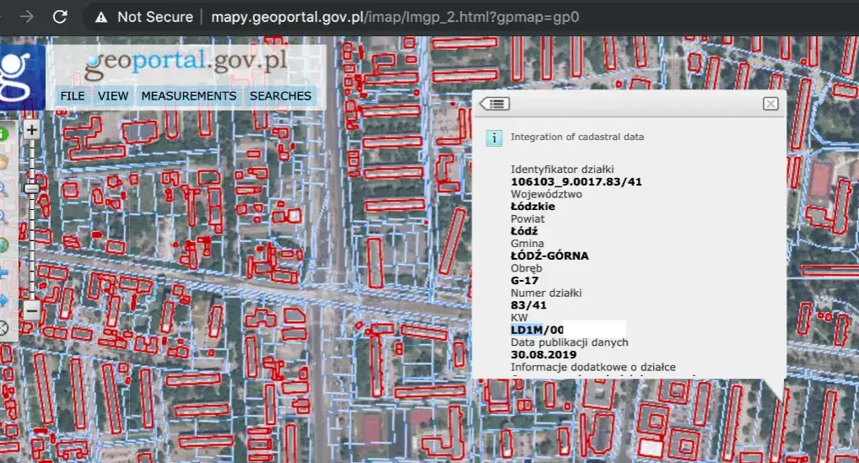This screenshot has width=859, height=463.
Task: Click the back-to-list icon in popup
Action: 495,104
